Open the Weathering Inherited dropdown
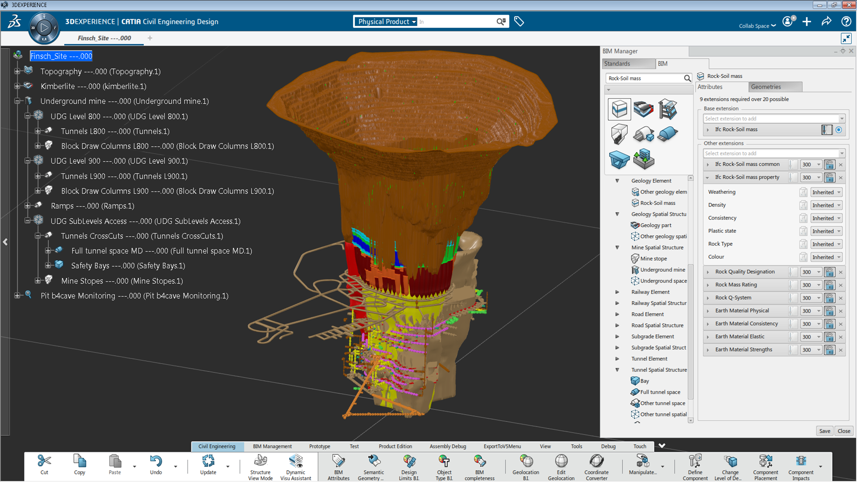Viewport: 857px width, 482px height. coord(826,192)
